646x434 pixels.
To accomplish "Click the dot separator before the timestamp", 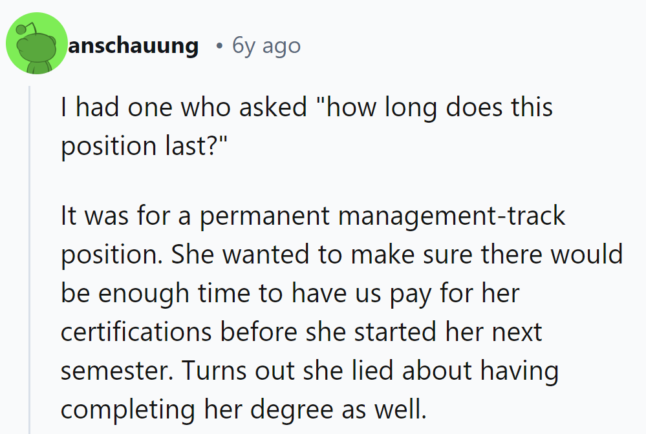I will click(219, 46).
